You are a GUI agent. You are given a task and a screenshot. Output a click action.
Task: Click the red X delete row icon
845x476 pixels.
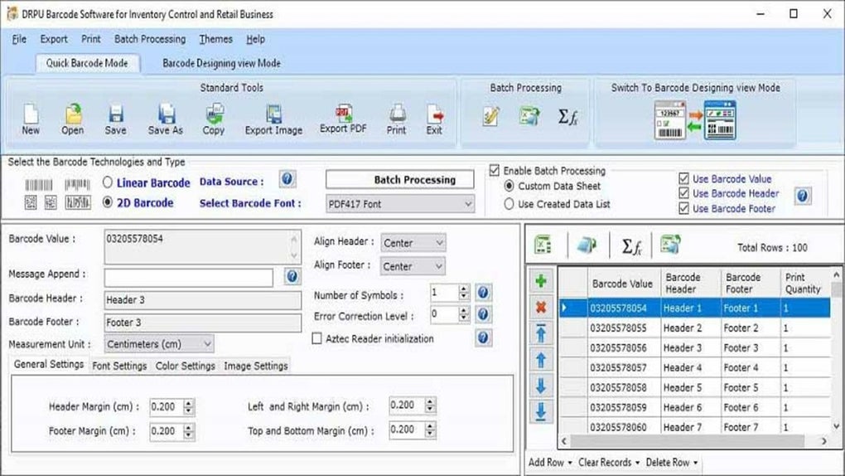point(541,308)
